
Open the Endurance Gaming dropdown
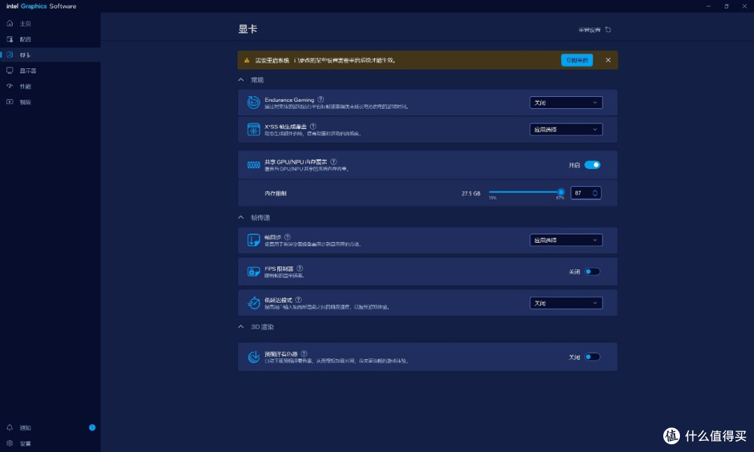566,103
